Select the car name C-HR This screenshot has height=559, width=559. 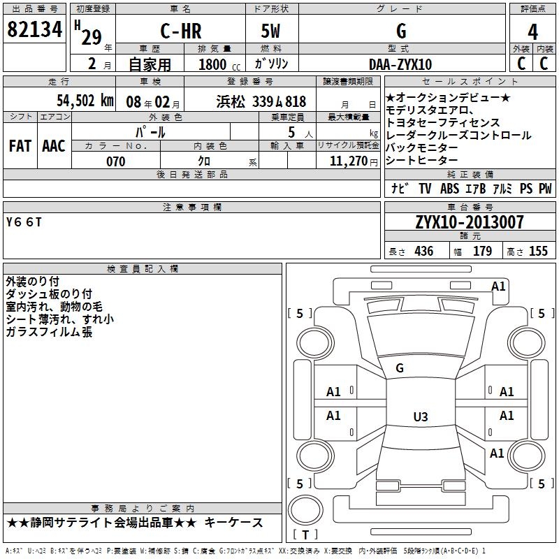181,31
